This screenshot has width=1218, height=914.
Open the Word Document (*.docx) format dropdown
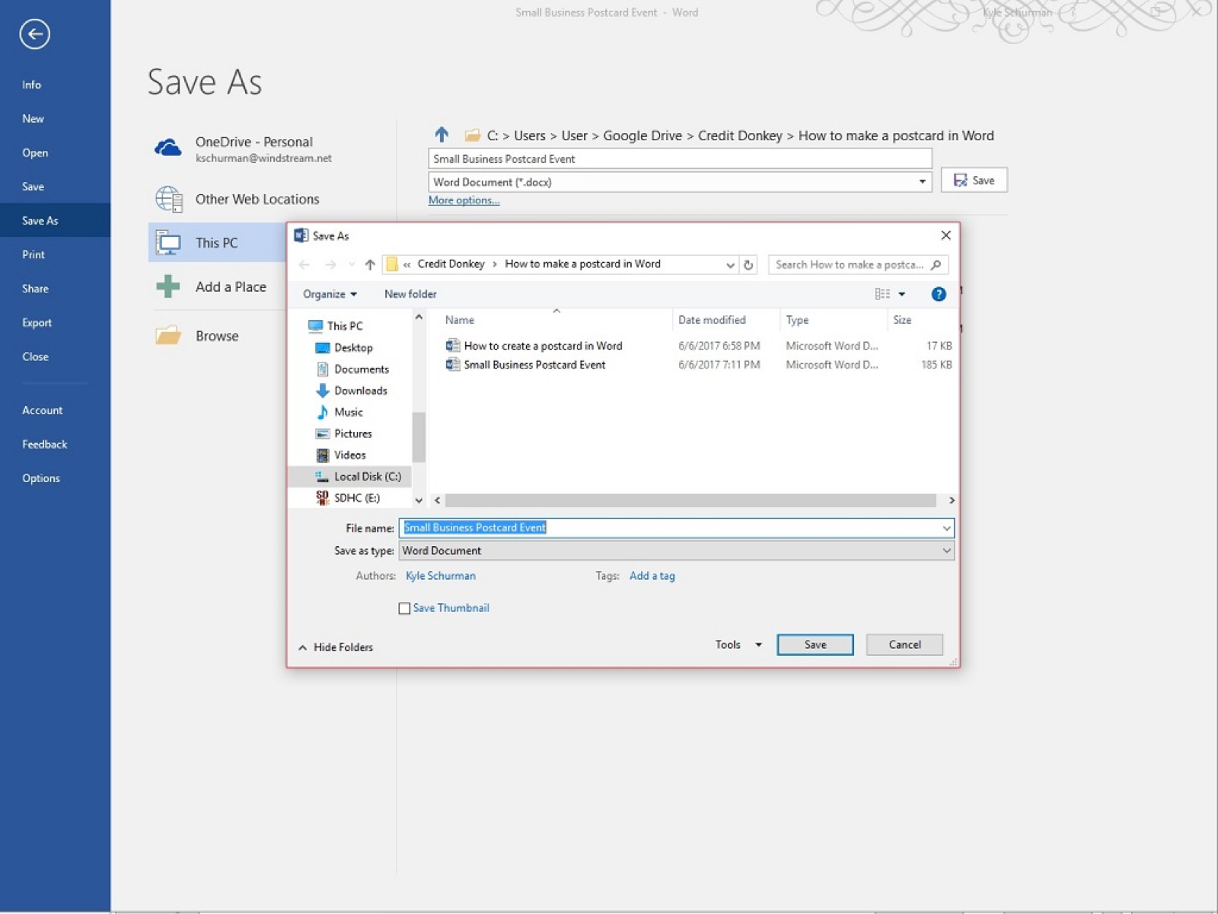[680, 181]
